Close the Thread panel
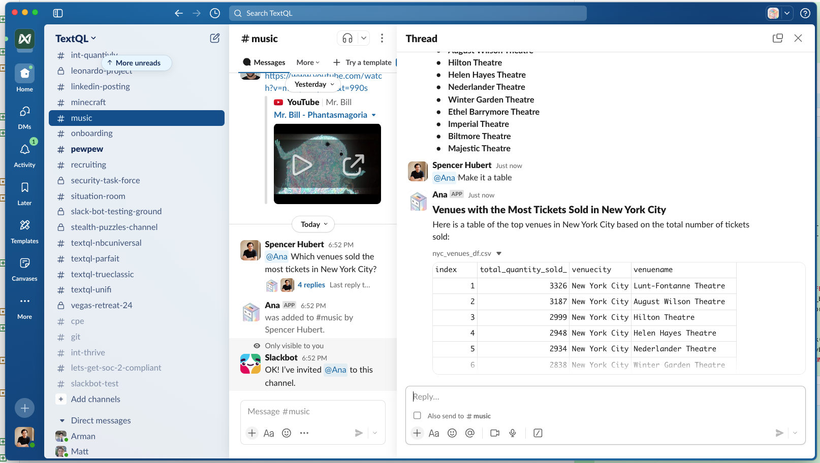 pyautogui.click(x=798, y=38)
